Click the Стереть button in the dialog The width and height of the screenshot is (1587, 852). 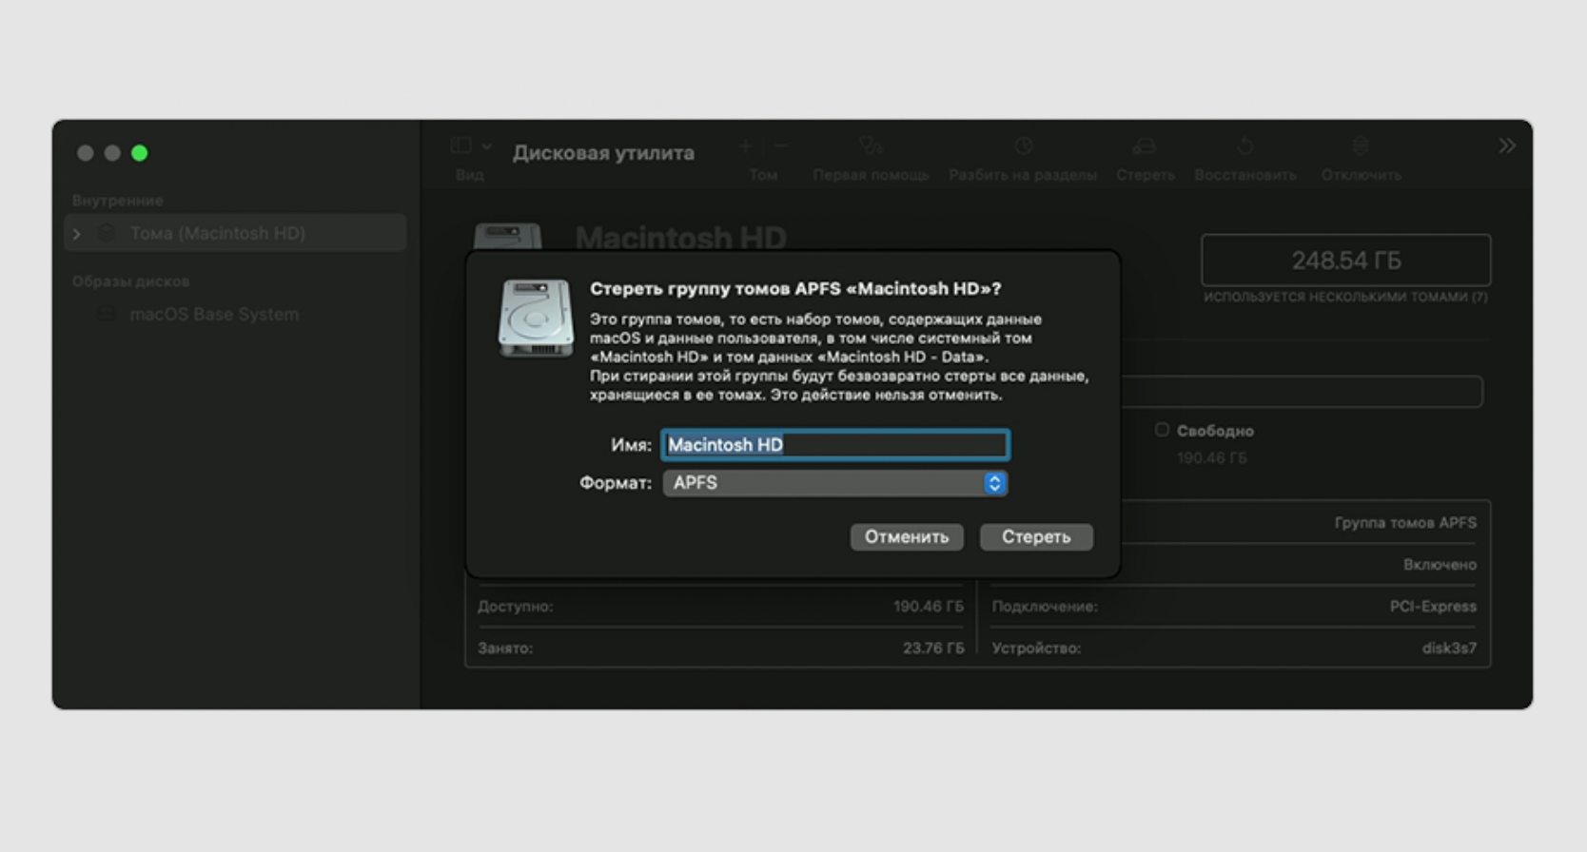[1036, 536]
